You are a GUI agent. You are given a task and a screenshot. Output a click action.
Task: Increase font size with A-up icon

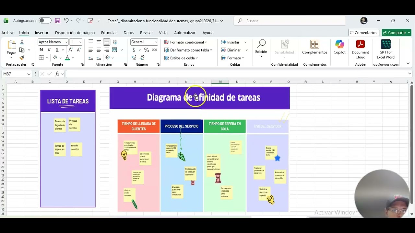coord(71,50)
